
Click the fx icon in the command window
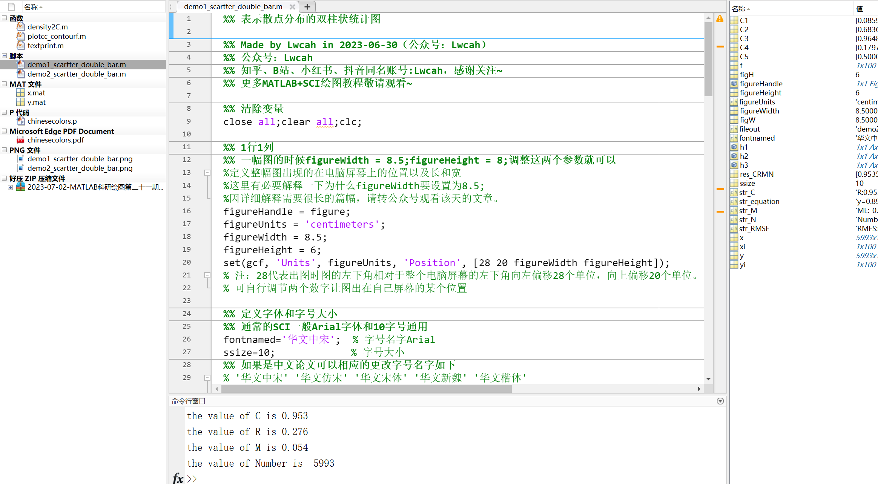(178, 478)
